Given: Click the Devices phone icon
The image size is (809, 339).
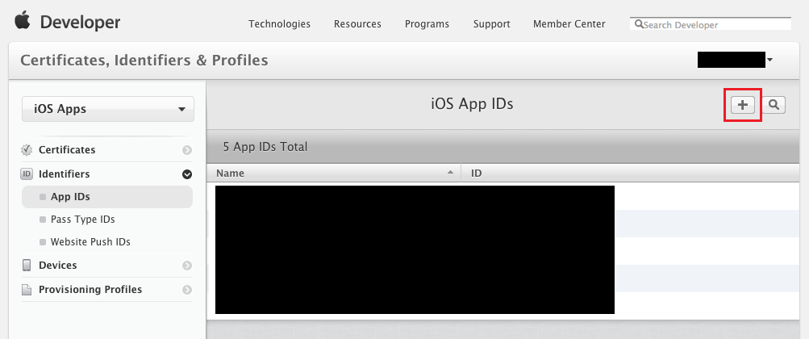Looking at the screenshot, I should tap(27, 266).
